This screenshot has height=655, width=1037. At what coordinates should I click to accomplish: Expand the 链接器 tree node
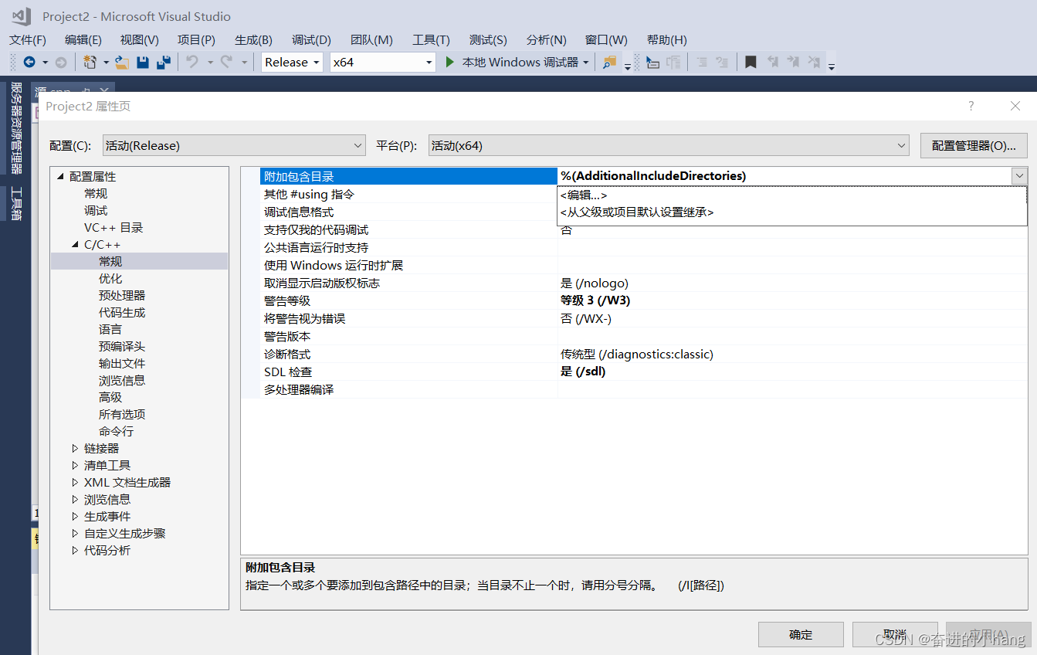pos(75,448)
